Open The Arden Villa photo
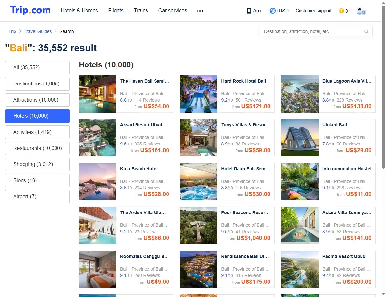This screenshot has height=297, width=386. 97,225
